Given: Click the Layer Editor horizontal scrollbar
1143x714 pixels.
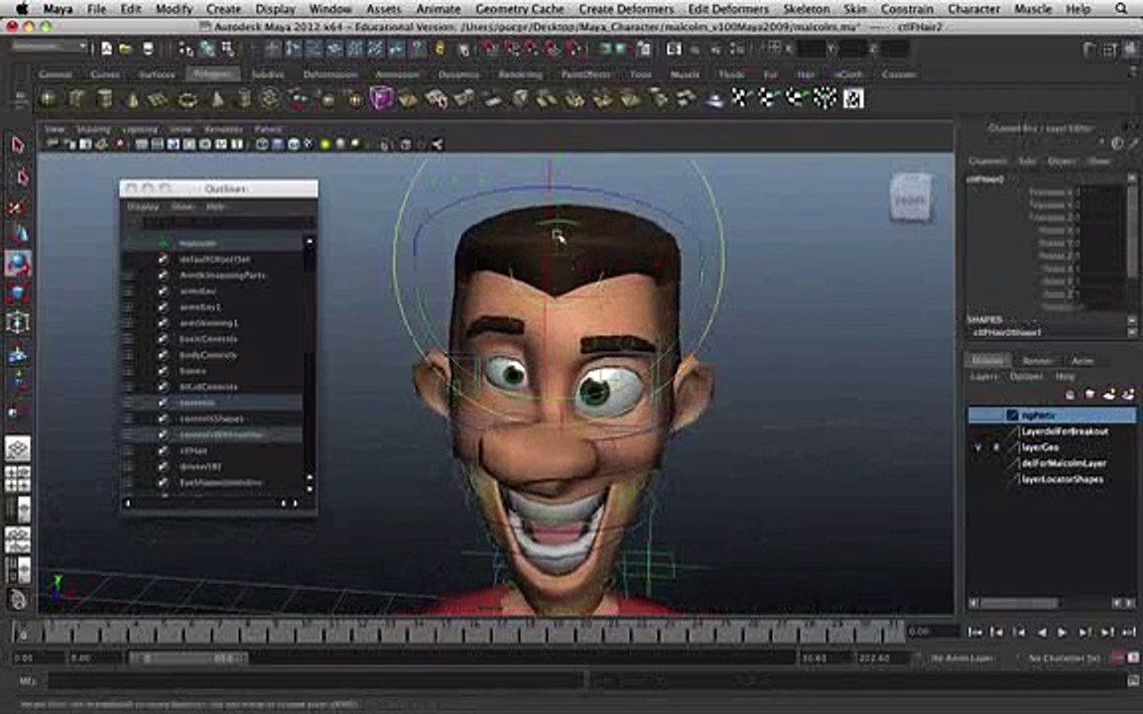Looking at the screenshot, I should pos(1018,603).
